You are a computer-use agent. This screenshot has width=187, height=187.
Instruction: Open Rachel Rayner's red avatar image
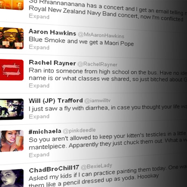click(12, 70)
